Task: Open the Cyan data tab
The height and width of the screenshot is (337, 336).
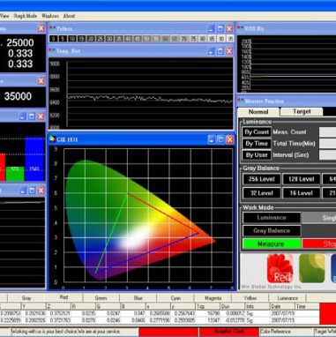Action: 175,298
